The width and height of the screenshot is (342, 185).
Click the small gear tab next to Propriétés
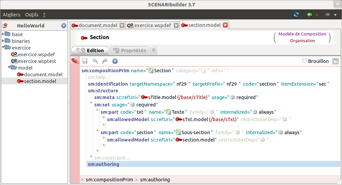(154, 50)
